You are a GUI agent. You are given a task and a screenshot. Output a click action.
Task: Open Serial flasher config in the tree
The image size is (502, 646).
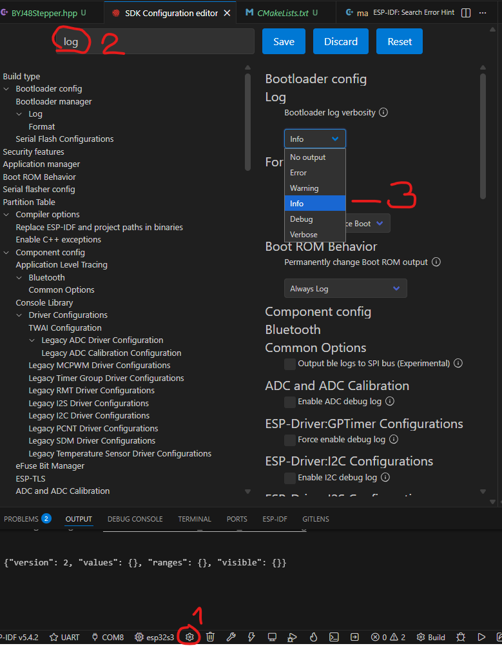coord(39,189)
